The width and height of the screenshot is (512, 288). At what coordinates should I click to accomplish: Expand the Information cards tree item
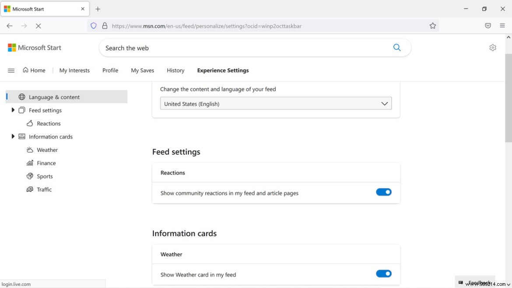pos(13,136)
